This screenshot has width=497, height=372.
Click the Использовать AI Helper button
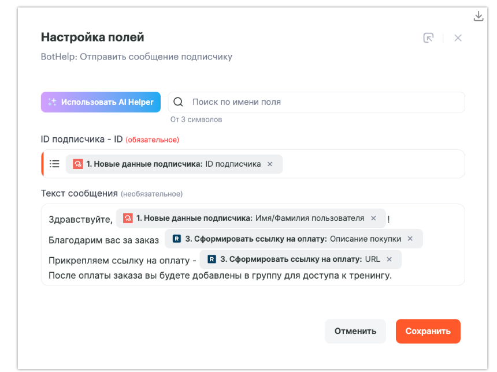tap(101, 102)
